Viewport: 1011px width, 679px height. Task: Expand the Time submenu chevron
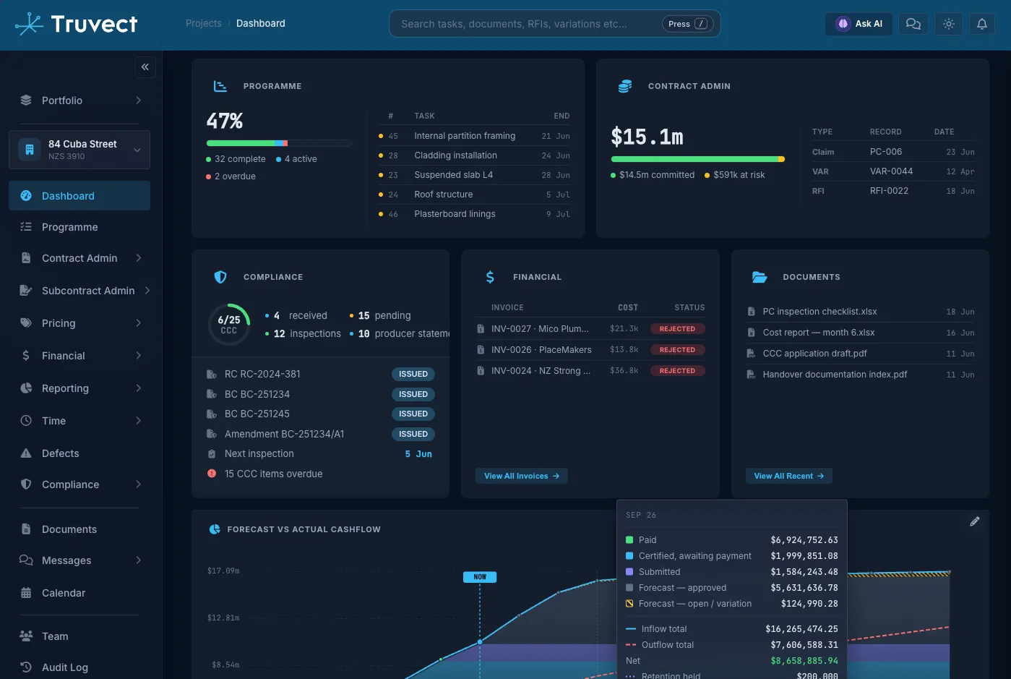(138, 421)
